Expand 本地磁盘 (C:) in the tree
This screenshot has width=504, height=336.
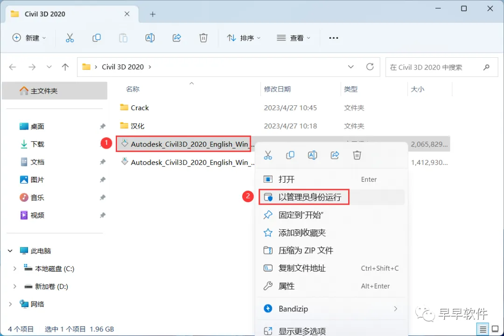pos(14,268)
